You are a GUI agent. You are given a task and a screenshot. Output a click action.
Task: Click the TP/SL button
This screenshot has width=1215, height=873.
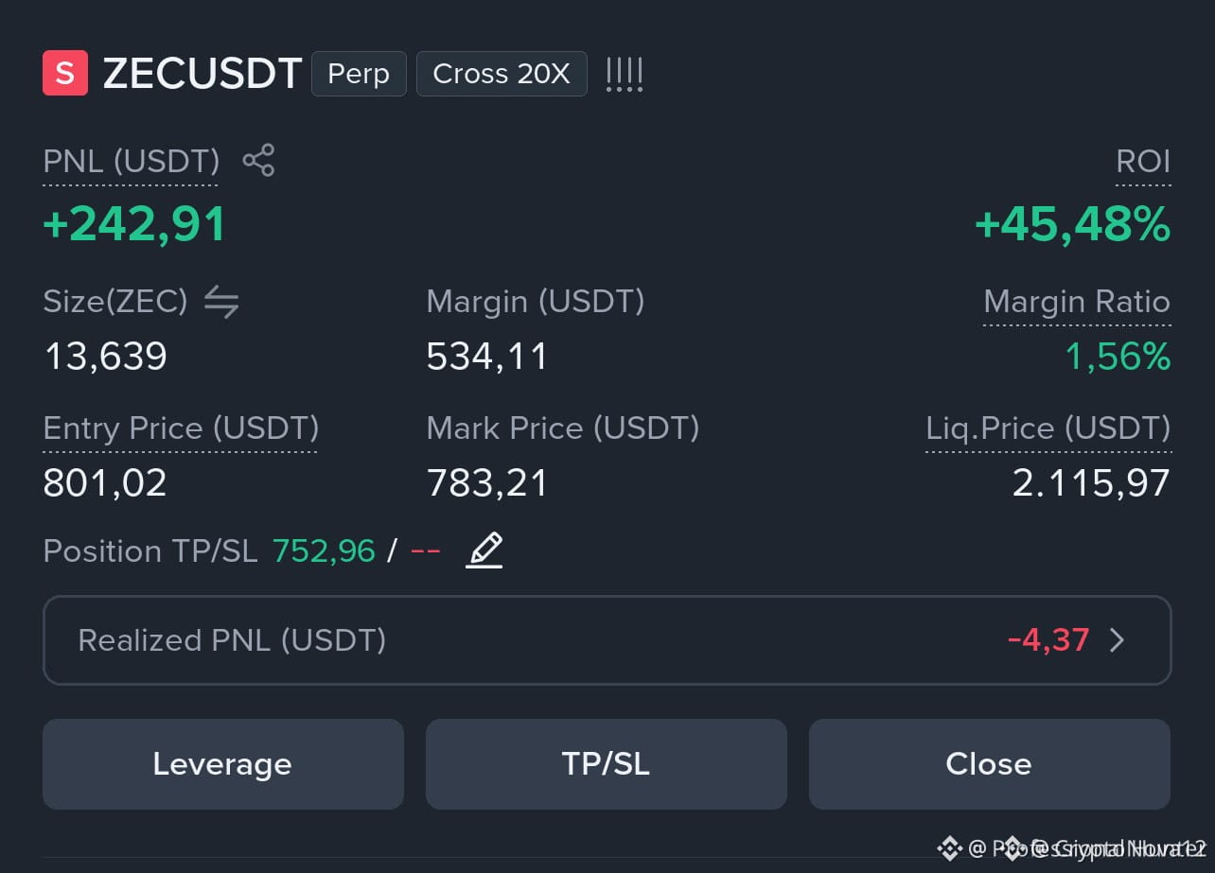(x=607, y=764)
